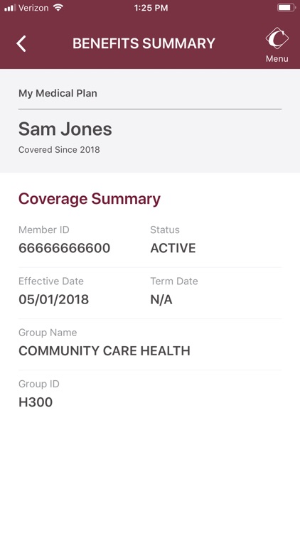Tap the back arrow in header
The image size is (300, 533).
point(21,44)
